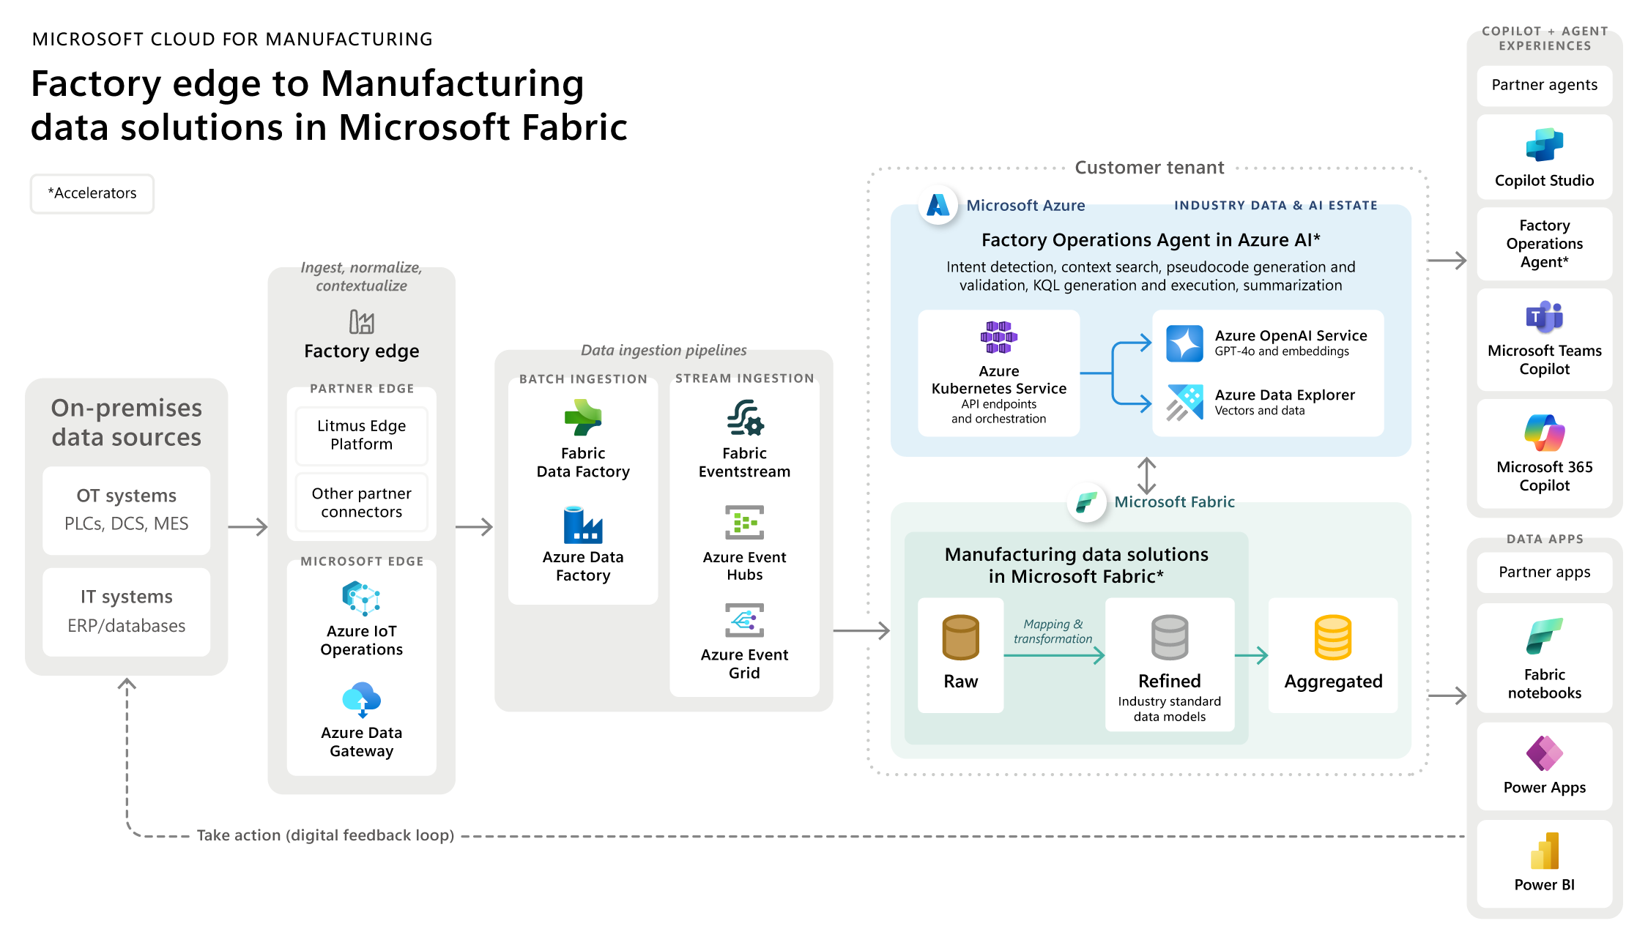This screenshot has width=1648, height=940.
Task: Click the yellow Aggregated database icon
Action: click(1332, 638)
